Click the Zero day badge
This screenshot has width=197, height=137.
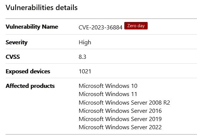click(x=136, y=26)
